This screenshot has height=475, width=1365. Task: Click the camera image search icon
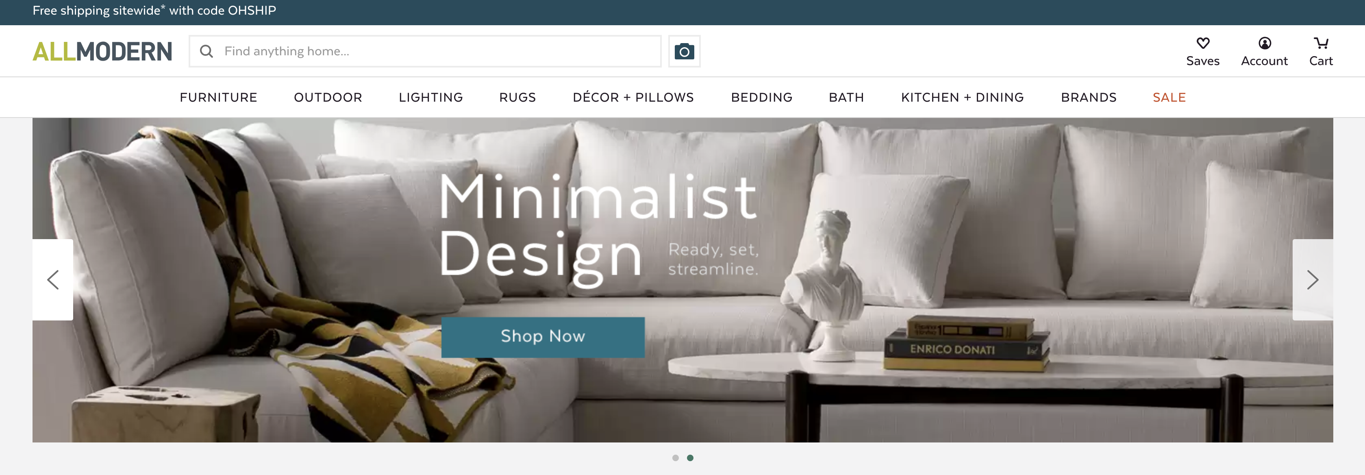point(684,51)
